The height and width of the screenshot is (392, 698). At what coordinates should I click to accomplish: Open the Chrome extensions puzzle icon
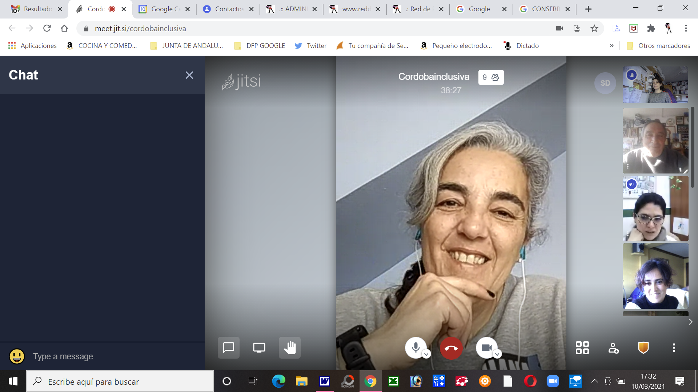tap(651, 28)
